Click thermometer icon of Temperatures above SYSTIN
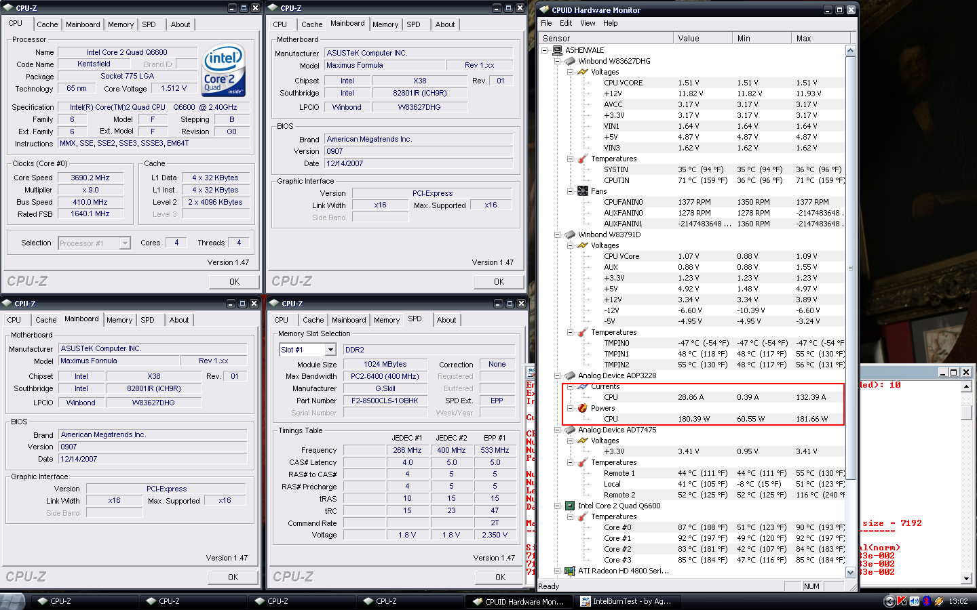 tap(582, 159)
